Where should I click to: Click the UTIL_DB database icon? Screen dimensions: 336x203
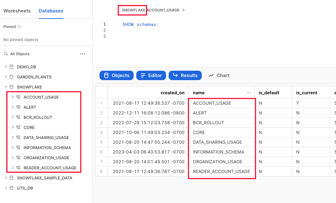(x=11, y=188)
